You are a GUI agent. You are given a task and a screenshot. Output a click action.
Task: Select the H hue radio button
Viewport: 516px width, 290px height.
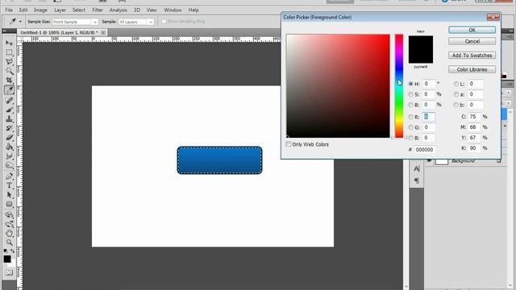coord(410,84)
